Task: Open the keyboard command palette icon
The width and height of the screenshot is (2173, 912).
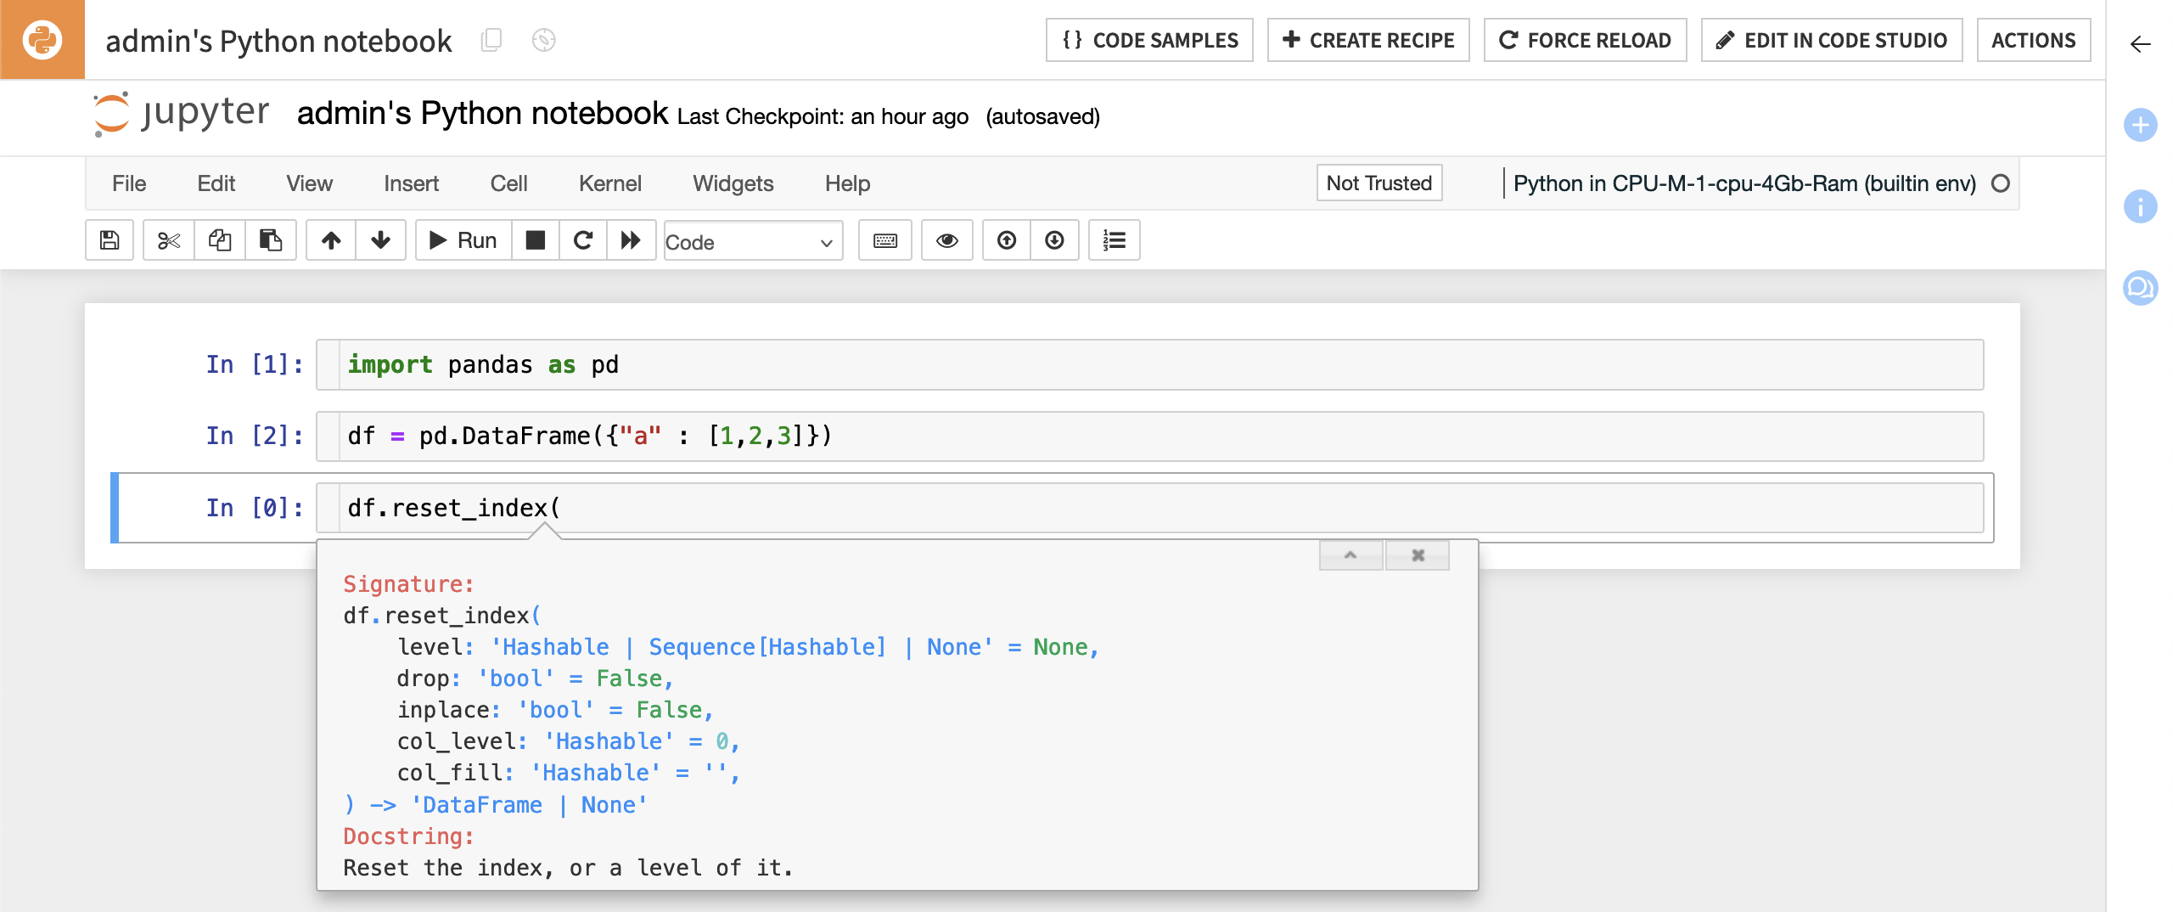Action: (x=884, y=240)
